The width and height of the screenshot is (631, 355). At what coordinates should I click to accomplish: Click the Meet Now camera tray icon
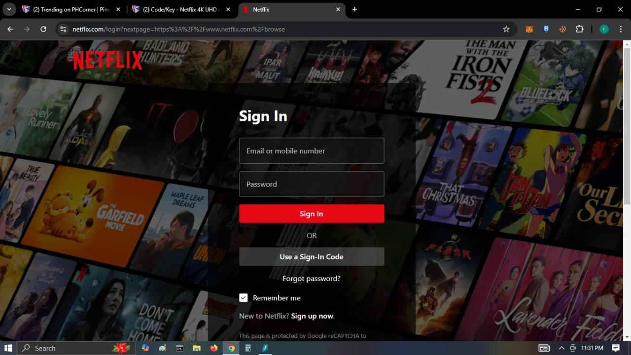click(x=573, y=348)
